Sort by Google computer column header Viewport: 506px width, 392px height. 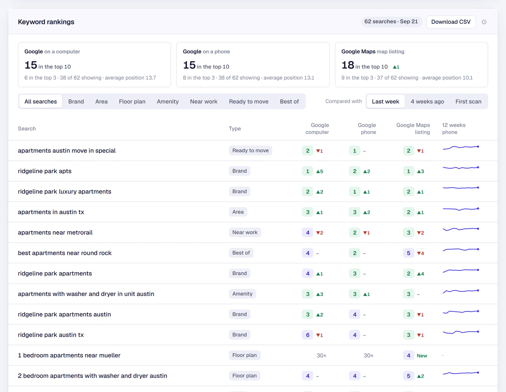tap(317, 129)
